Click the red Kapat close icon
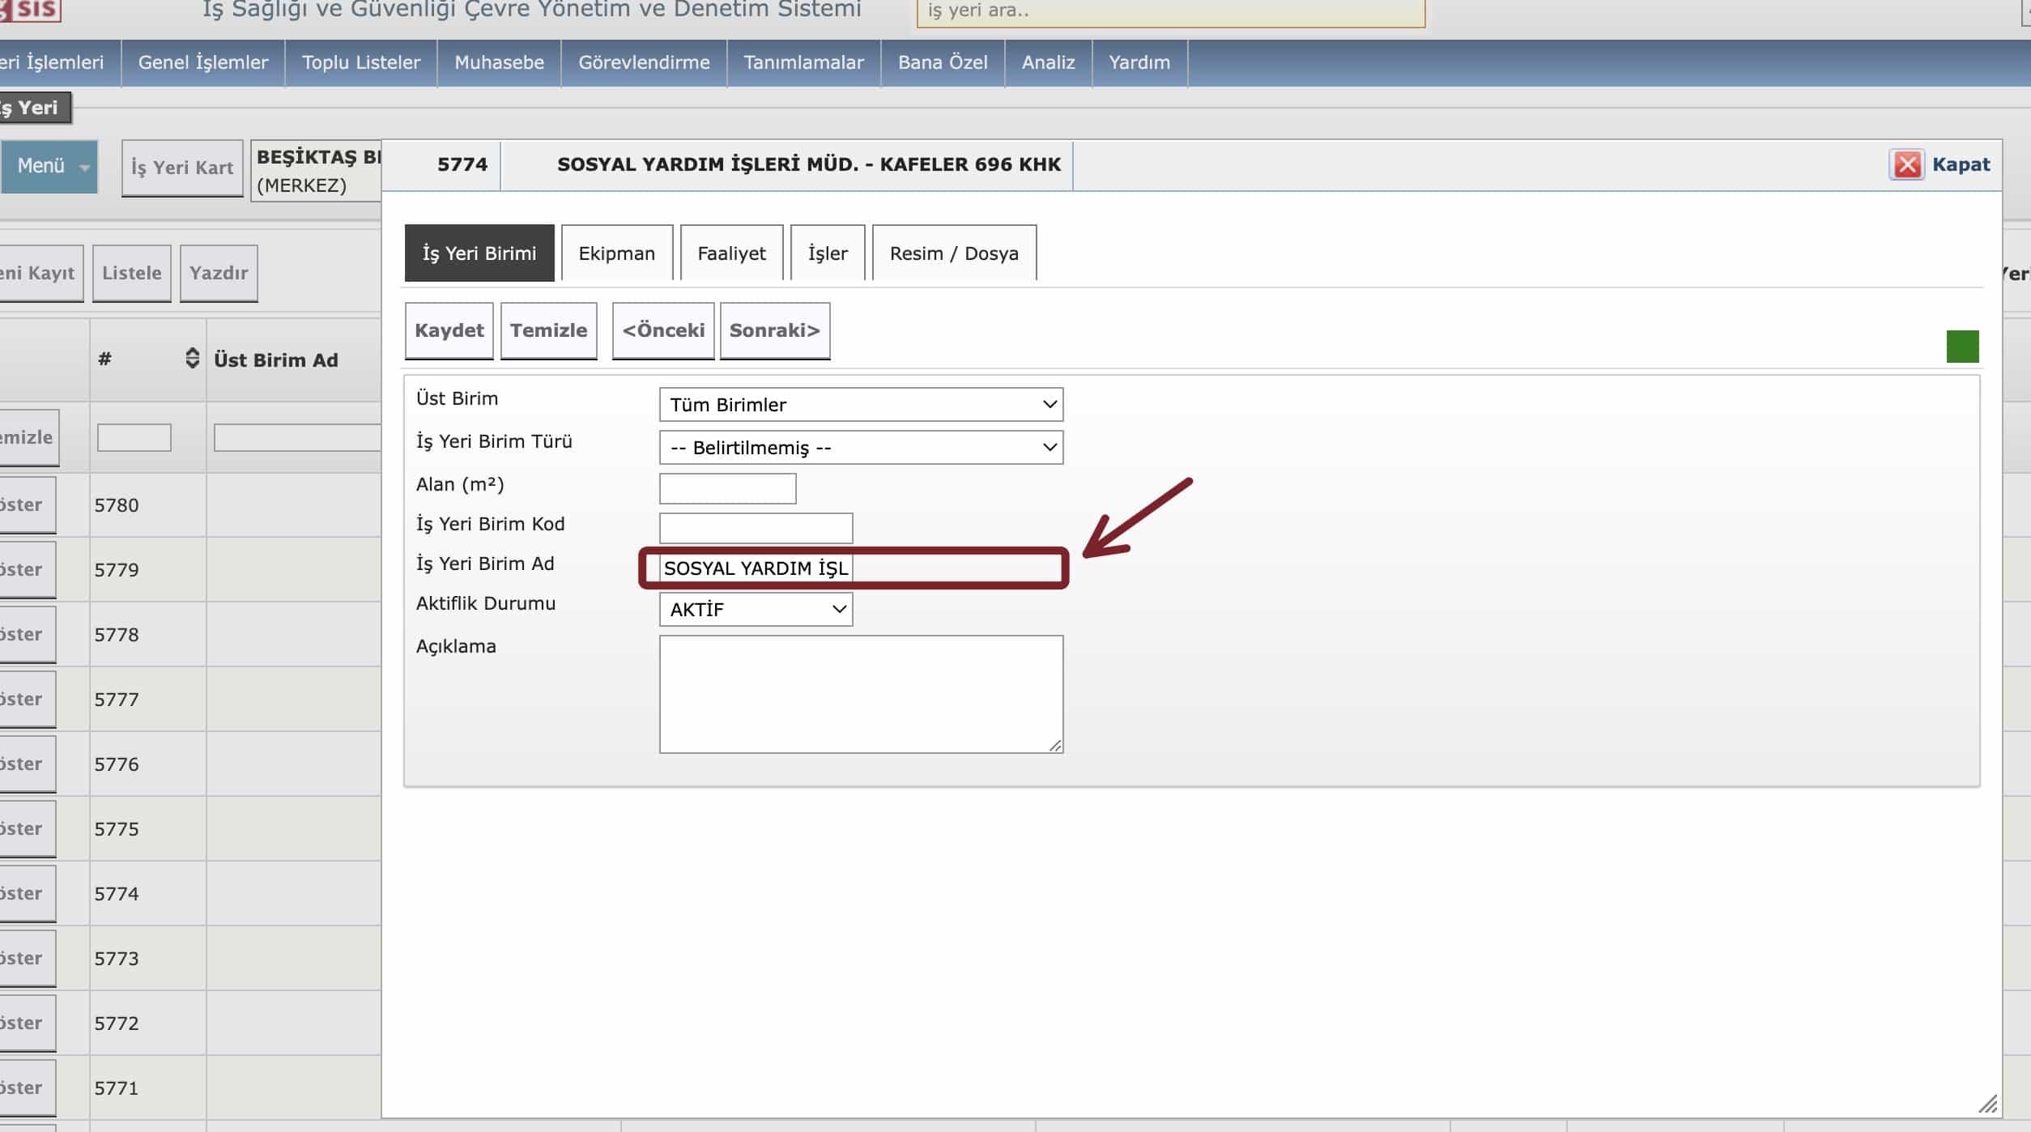The width and height of the screenshot is (2031, 1132). (x=1906, y=164)
